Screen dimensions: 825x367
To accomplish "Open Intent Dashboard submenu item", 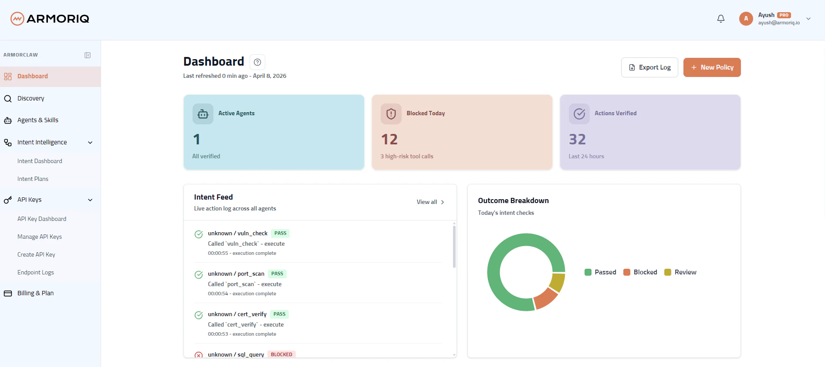I will click(40, 161).
